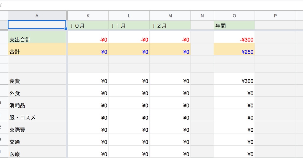The height and width of the screenshot is (158, 303).
Task: Click 食費 value in 12月 column
Action: click(170, 78)
